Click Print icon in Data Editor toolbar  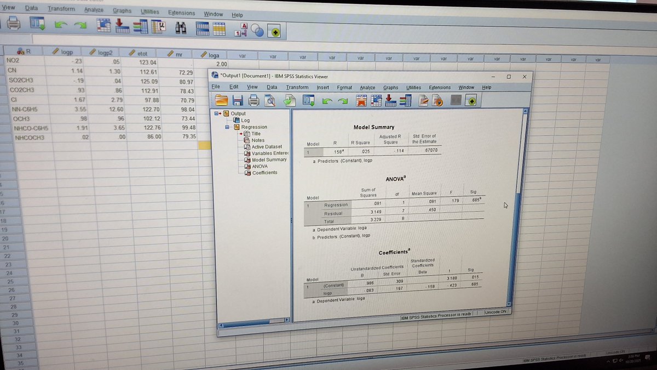(13, 24)
